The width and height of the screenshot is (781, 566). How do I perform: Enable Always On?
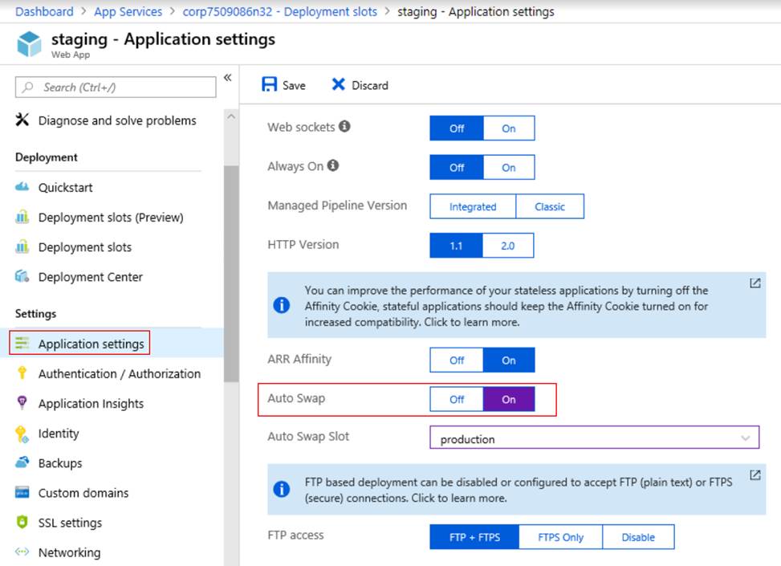coord(508,168)
